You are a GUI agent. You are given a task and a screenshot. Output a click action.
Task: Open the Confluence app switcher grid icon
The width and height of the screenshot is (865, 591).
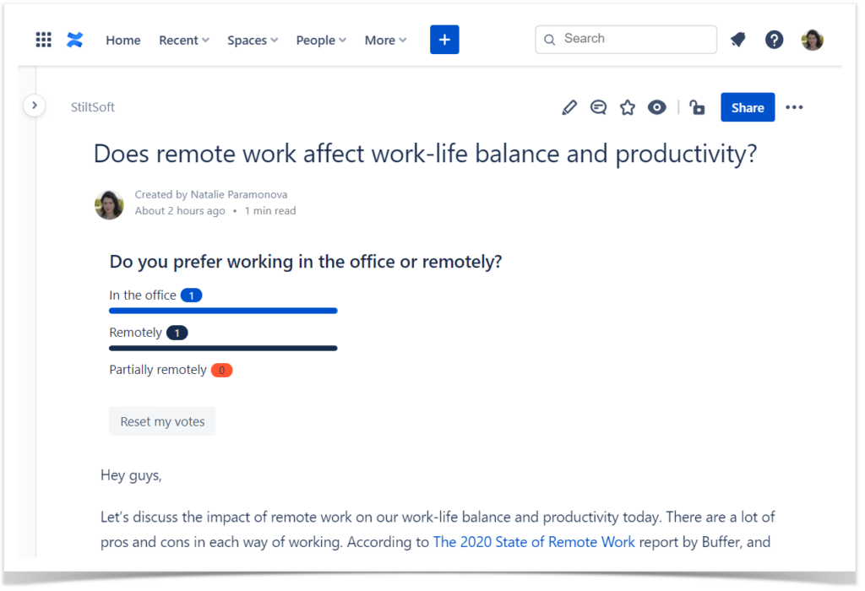(43, 39)
